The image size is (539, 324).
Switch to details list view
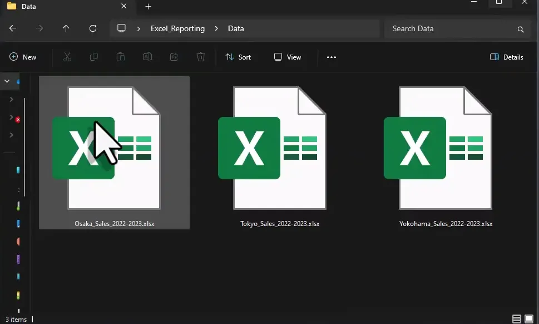click(x=517, y=319)
